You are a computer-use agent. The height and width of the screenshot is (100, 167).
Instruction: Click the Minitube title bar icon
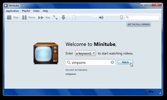[6, 6]
